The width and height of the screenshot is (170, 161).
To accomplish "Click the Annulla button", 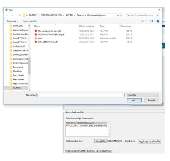I will (x=151, y=100).
